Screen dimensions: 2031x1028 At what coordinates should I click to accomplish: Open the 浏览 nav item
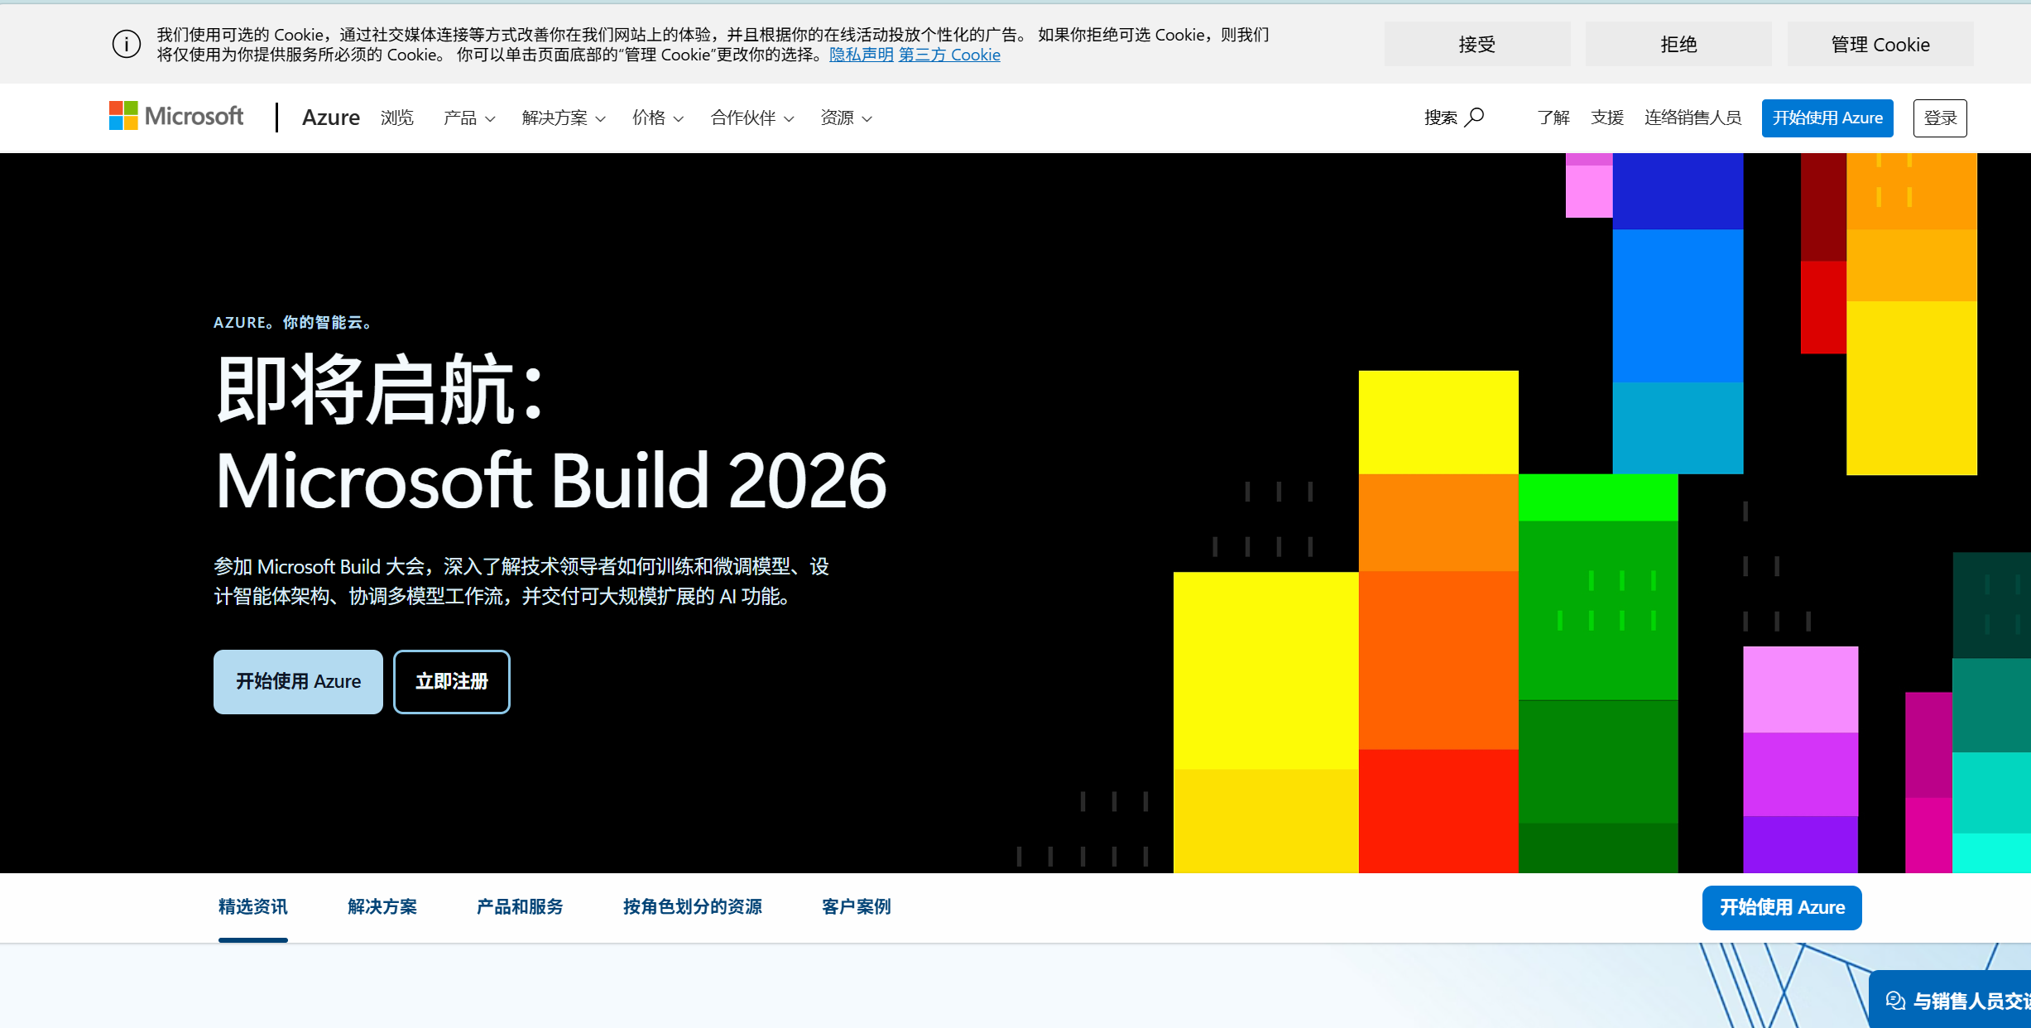pyautogui.click(x=397, y=118)
